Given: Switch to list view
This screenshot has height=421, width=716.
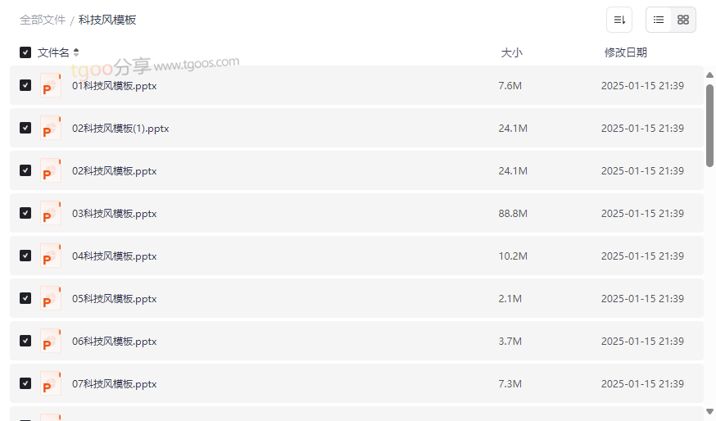Looking at the screenshot, I should 659,20.
